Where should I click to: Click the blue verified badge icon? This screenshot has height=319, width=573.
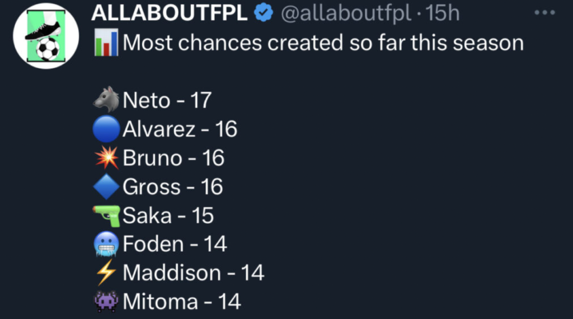pos(264,14)
